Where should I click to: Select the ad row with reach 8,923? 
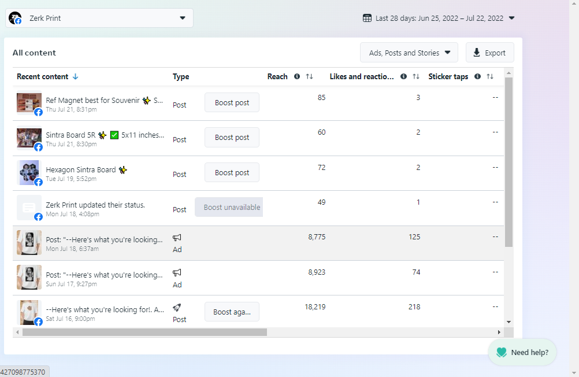(x=258, y=278)
